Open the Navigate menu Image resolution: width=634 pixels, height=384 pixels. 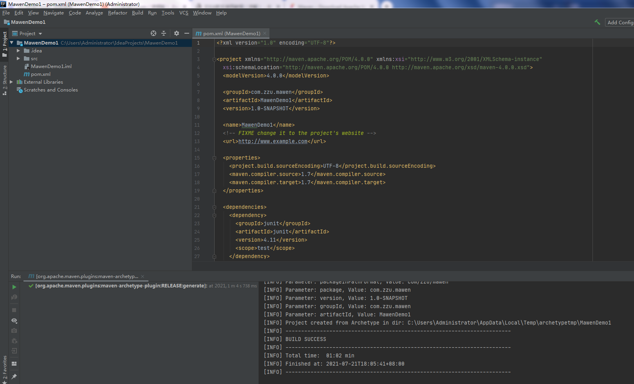[x=54, y=13]
